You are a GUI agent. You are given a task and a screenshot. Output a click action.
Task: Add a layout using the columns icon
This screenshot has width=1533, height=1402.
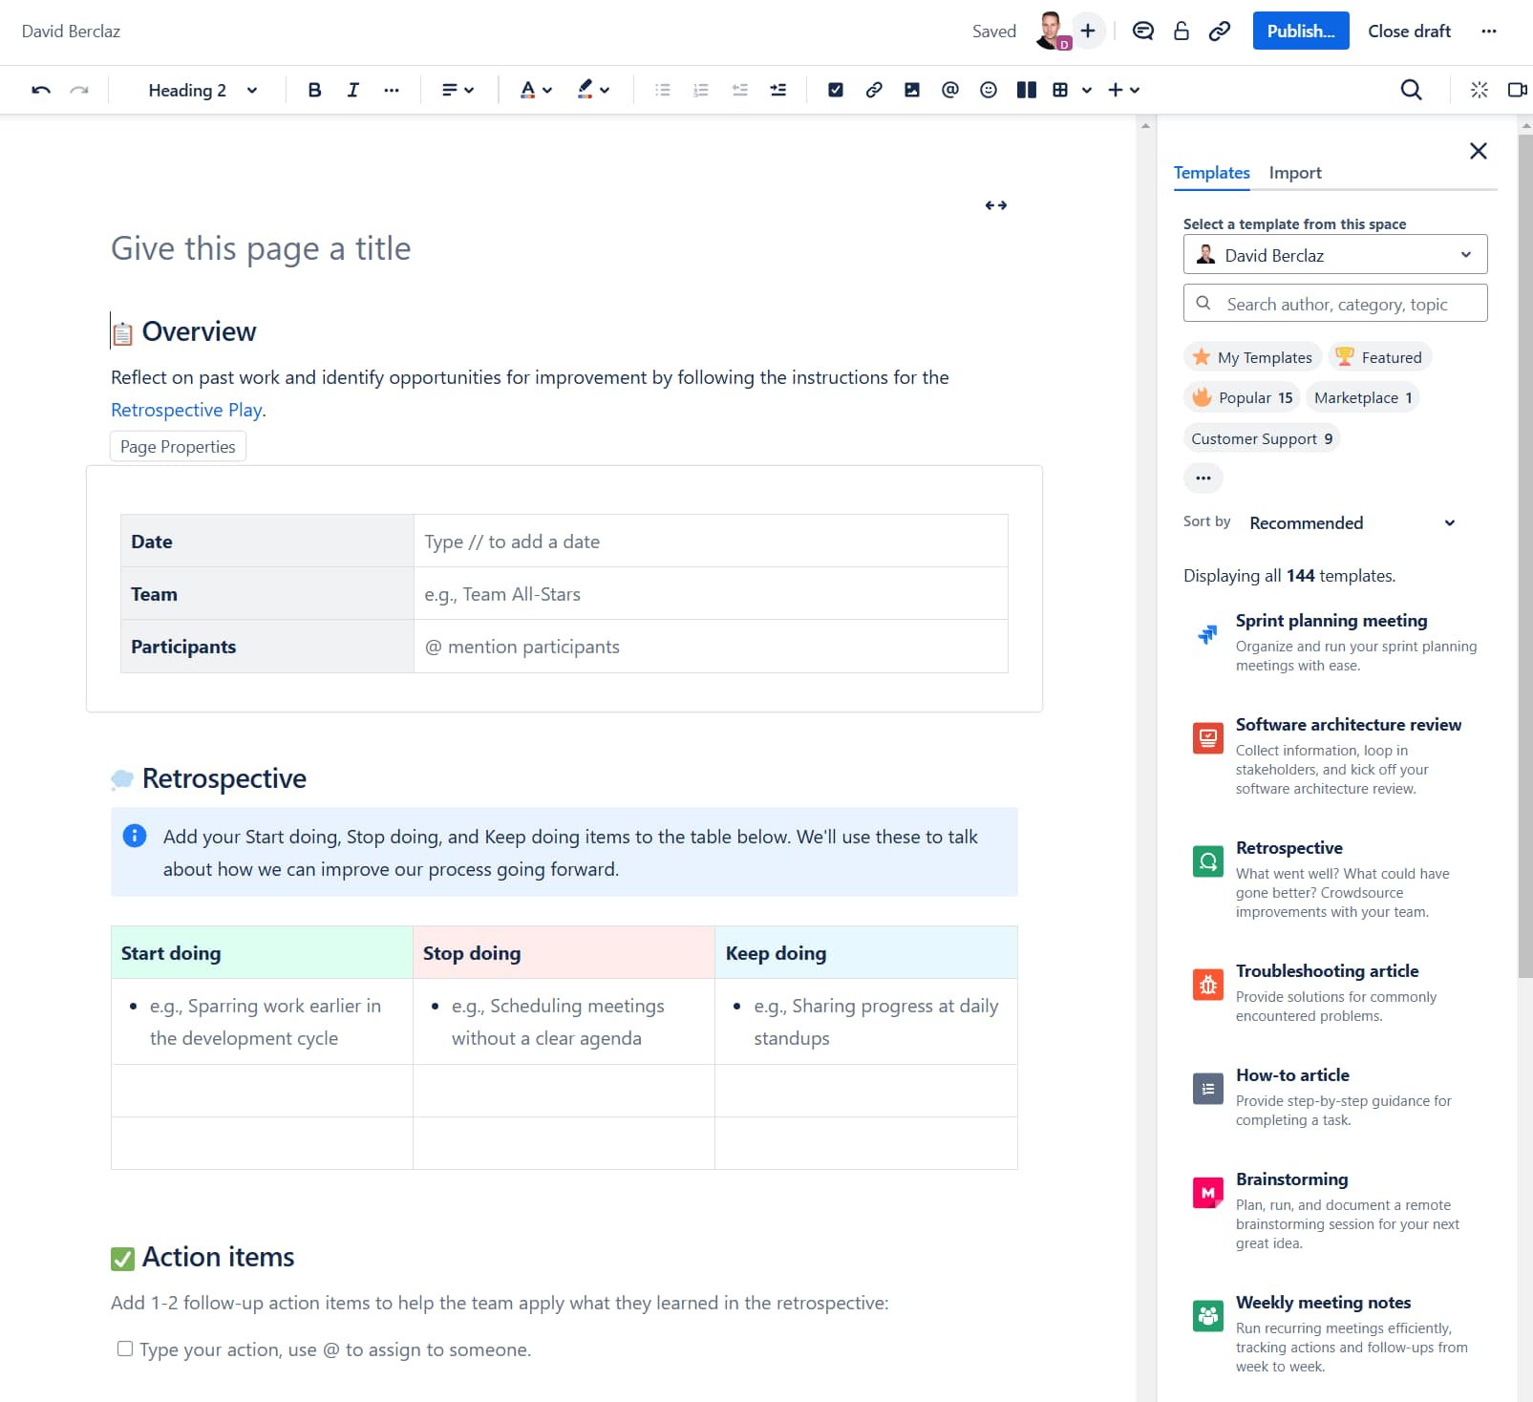tap(1027, 89)
